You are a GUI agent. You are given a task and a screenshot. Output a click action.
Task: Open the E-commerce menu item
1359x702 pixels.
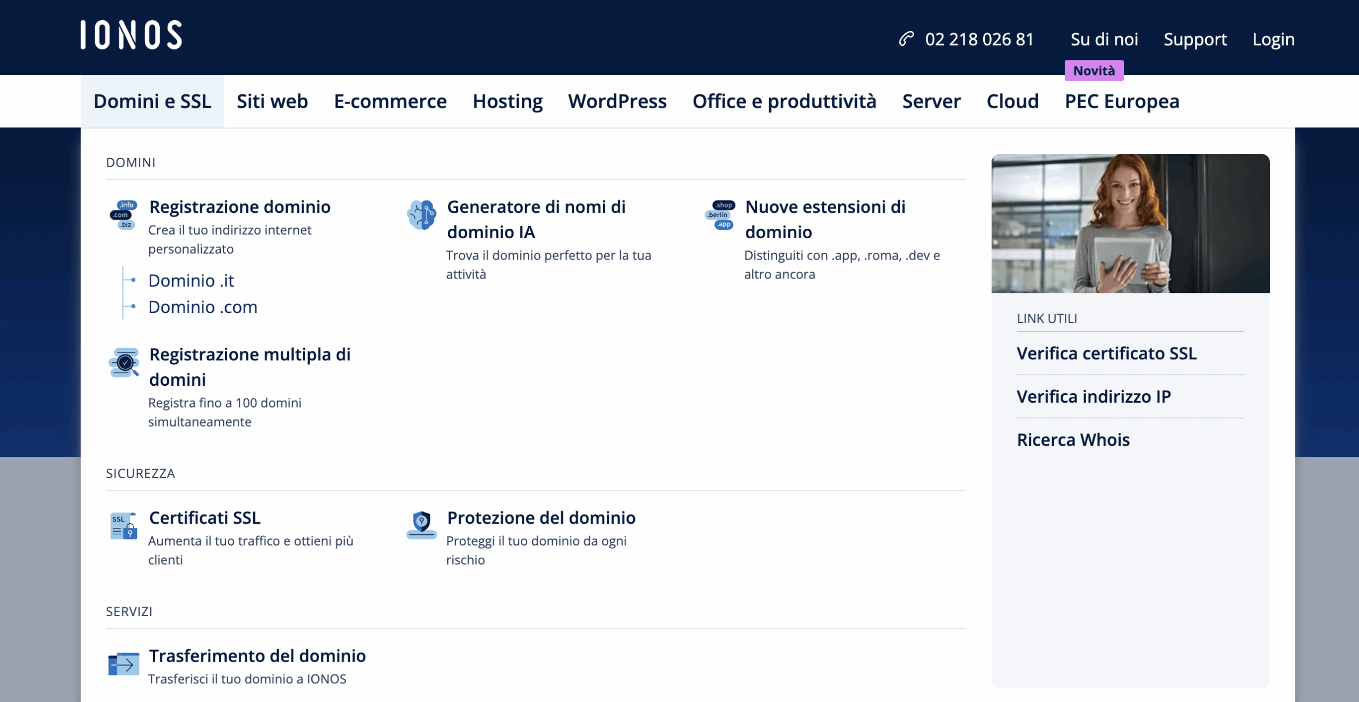click(x=390, y=101)
